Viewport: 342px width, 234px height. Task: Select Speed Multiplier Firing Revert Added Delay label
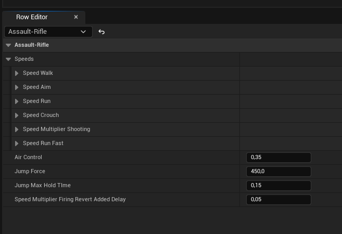tap(70, 200)
